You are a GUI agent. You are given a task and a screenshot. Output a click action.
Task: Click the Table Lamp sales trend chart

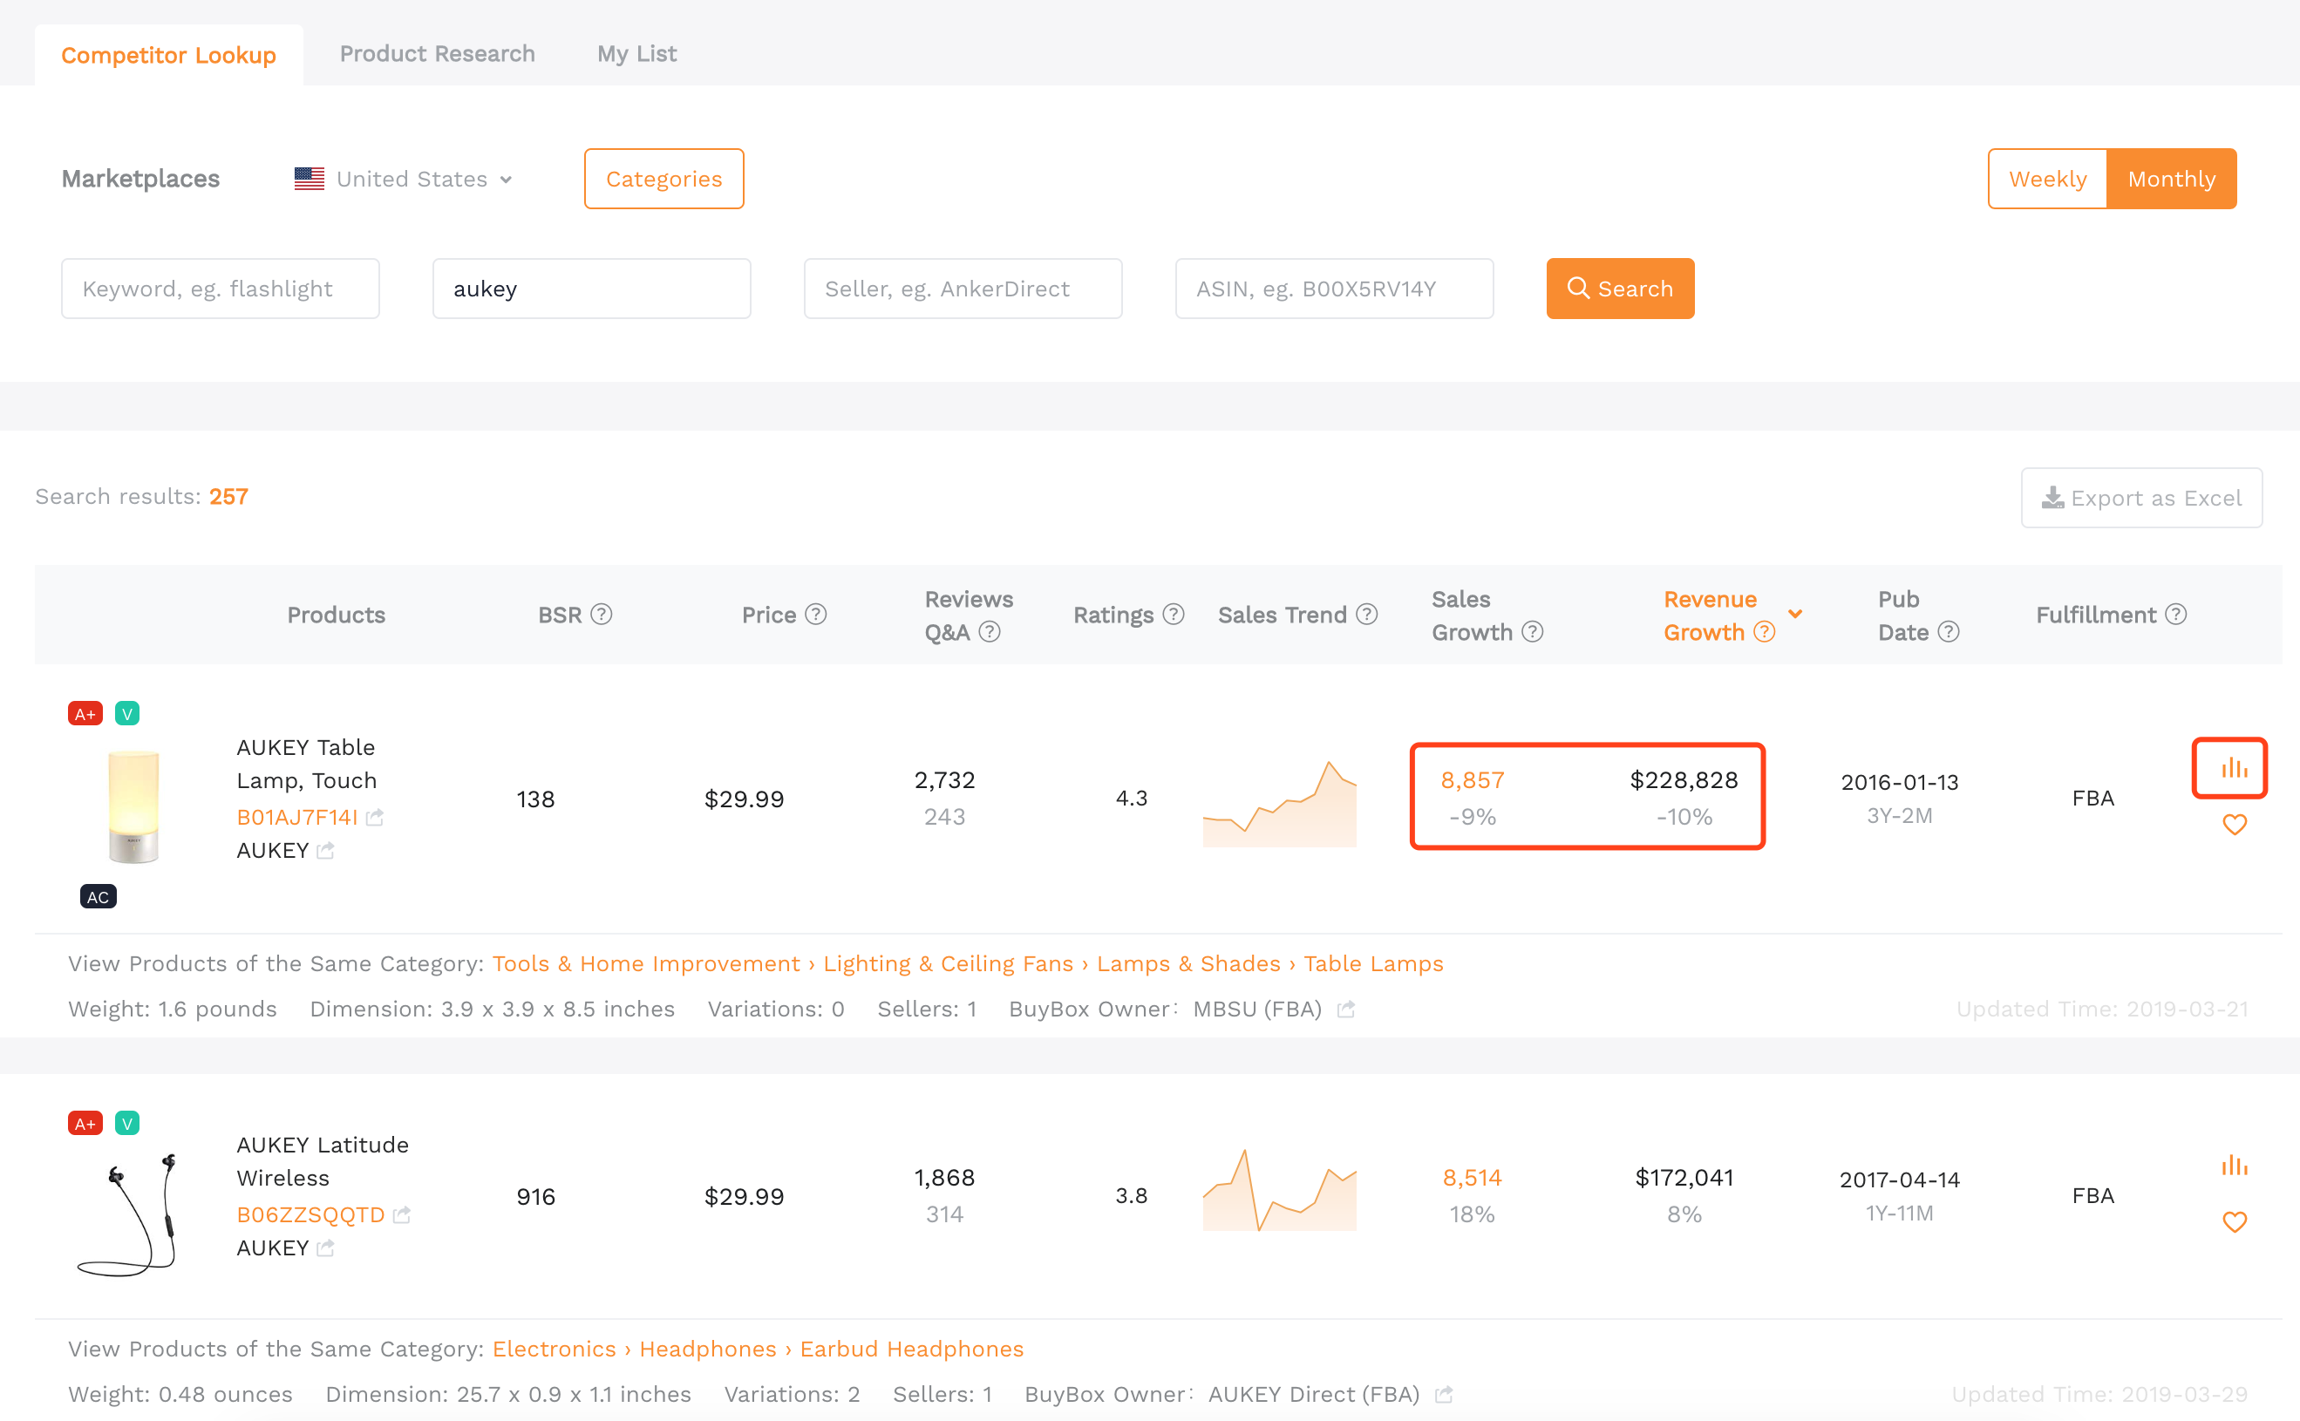tap(1279, 803)
